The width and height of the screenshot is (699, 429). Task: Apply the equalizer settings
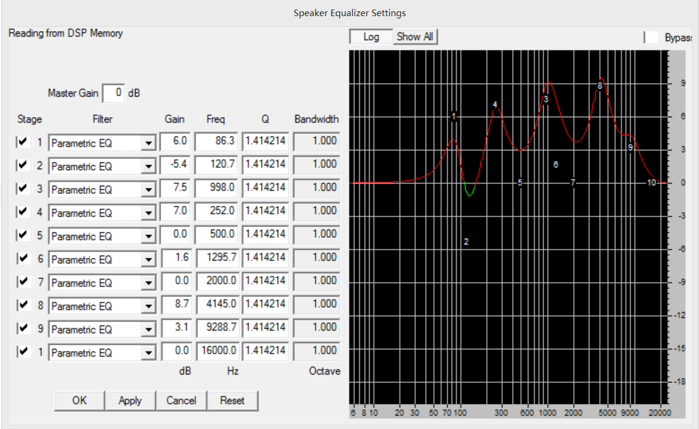click(x=130, y=401)
